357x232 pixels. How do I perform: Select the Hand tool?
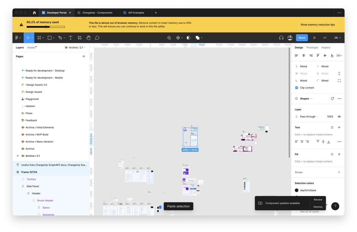coord(88,38)
